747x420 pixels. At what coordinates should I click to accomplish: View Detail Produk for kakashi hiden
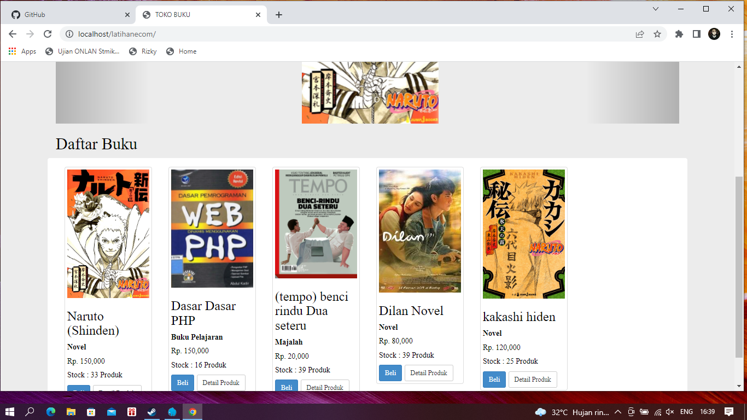(533, 380)
